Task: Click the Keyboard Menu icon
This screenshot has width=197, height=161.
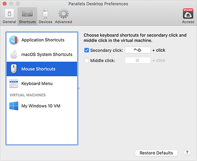Action: tap(14, 83)
